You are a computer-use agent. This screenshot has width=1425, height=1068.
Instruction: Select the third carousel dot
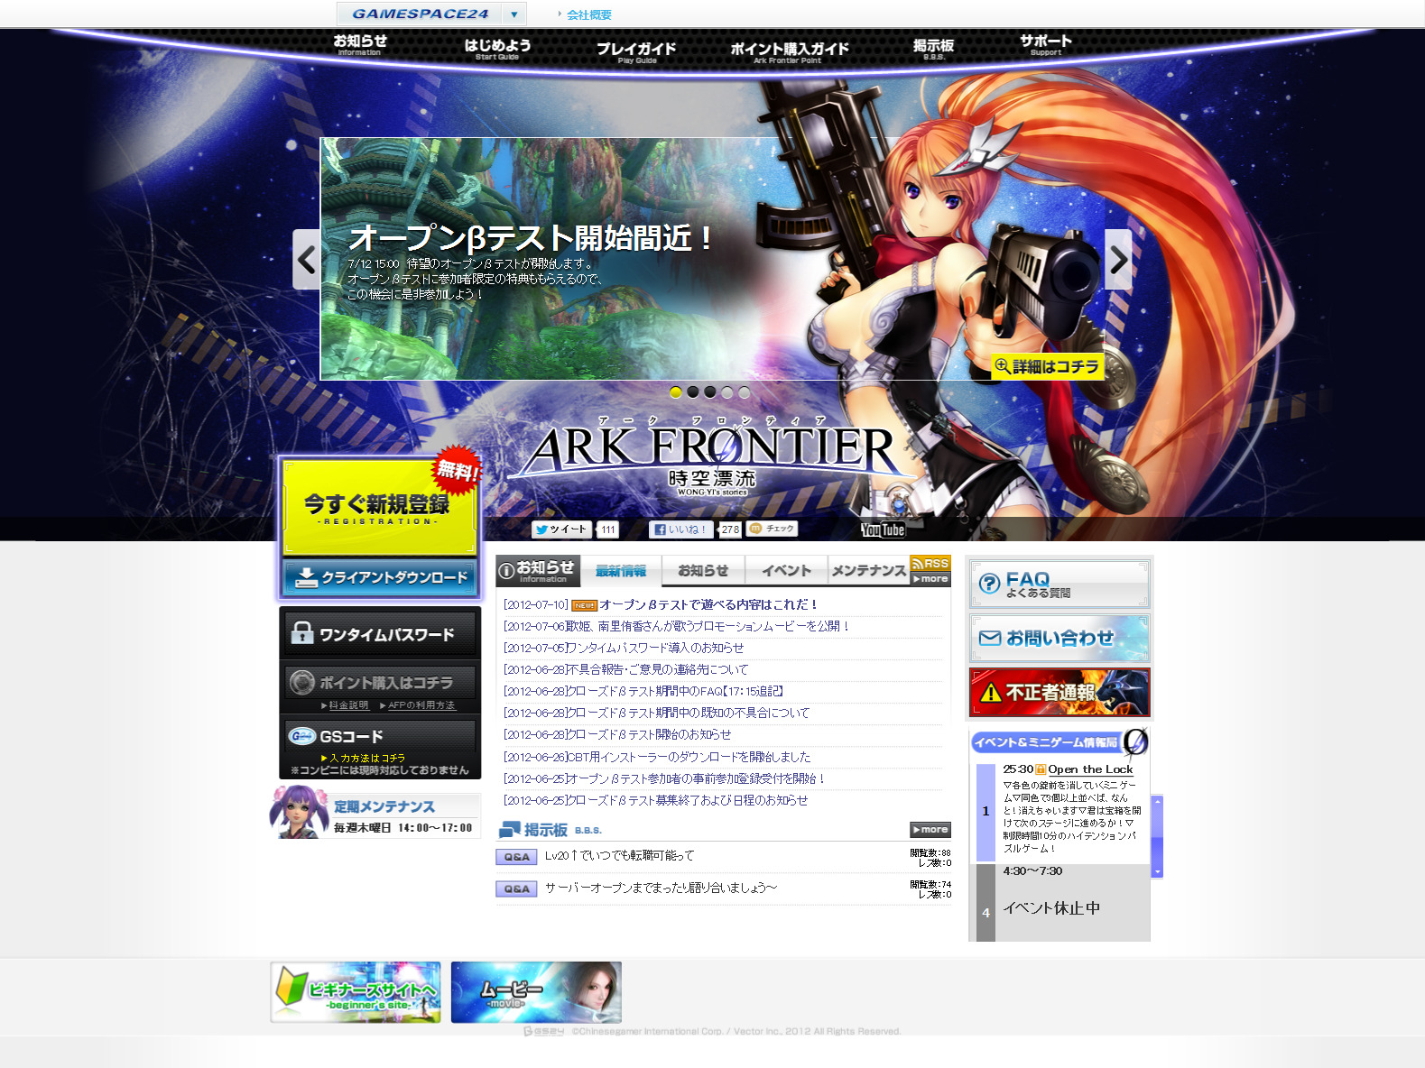point(710,392)
